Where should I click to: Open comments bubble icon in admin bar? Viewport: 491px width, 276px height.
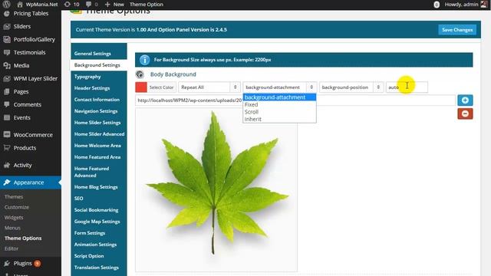click(x=89, y=5)
